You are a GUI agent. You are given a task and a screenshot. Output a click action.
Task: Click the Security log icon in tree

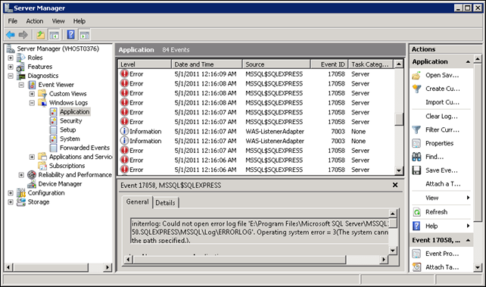(53, 121)
